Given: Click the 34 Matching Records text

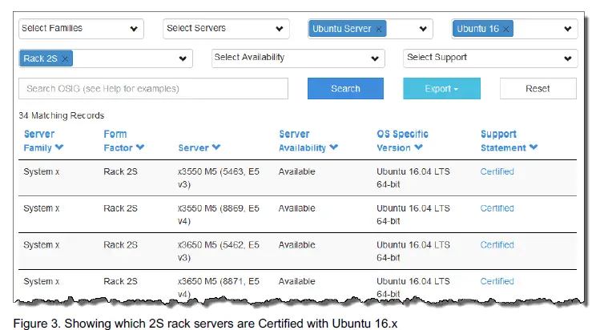Looking at the screenshot, I should [x=62, y=115].
